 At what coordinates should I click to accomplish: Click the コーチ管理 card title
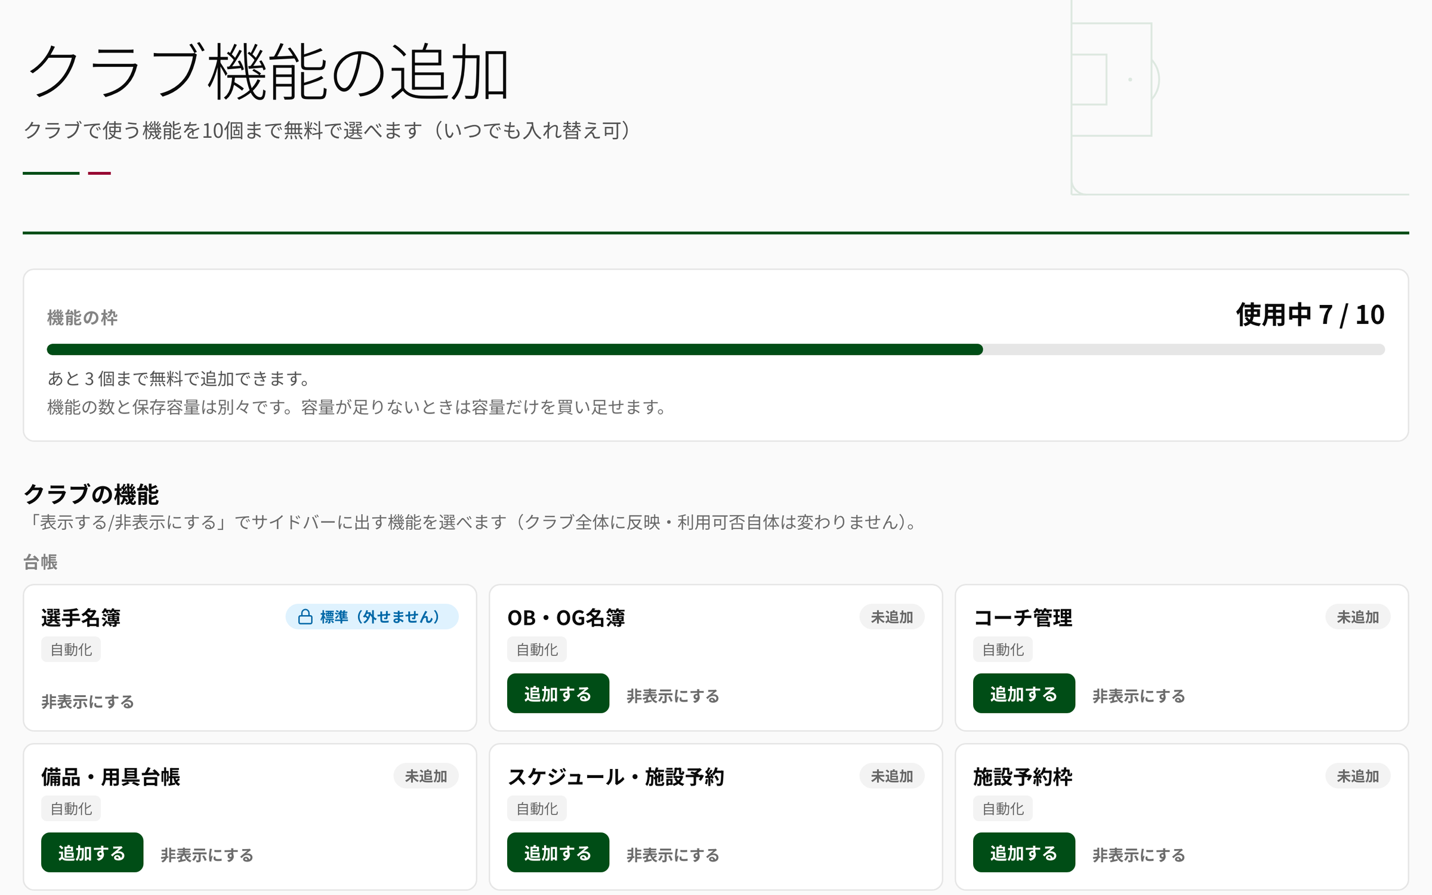click(1023, 618)
